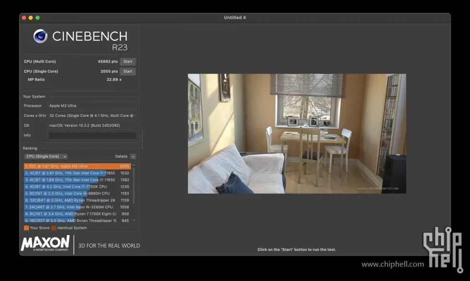Click the ranking list scrollbar thumb
Screen dimensions: 470x281
pyautogui.click(x=134, y=186)
